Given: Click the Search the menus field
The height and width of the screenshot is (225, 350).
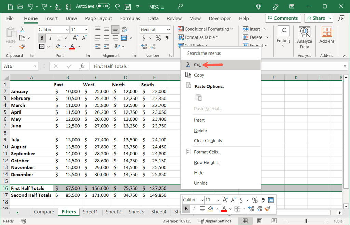Looking at the screenshot, I should (x=221, y=53).
